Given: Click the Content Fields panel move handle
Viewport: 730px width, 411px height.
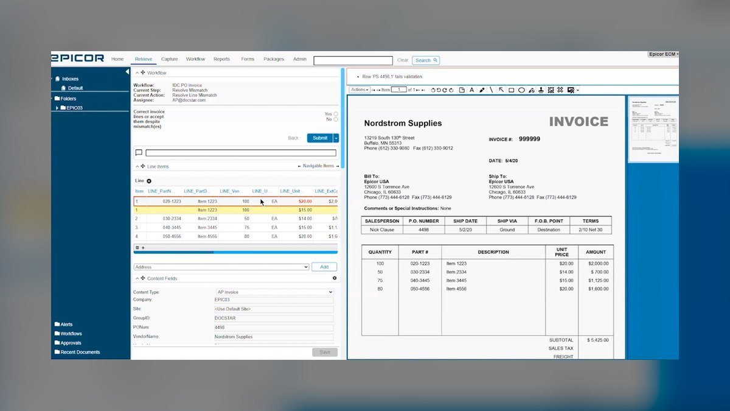Looking at the screenshot, I should point(143,278).
